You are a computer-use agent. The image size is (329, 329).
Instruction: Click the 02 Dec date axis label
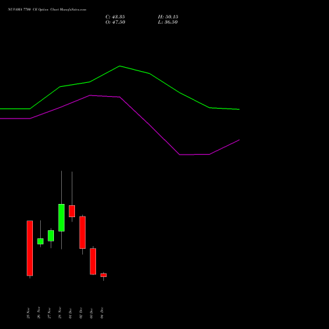pyautogui.click(x=81, y=313)
